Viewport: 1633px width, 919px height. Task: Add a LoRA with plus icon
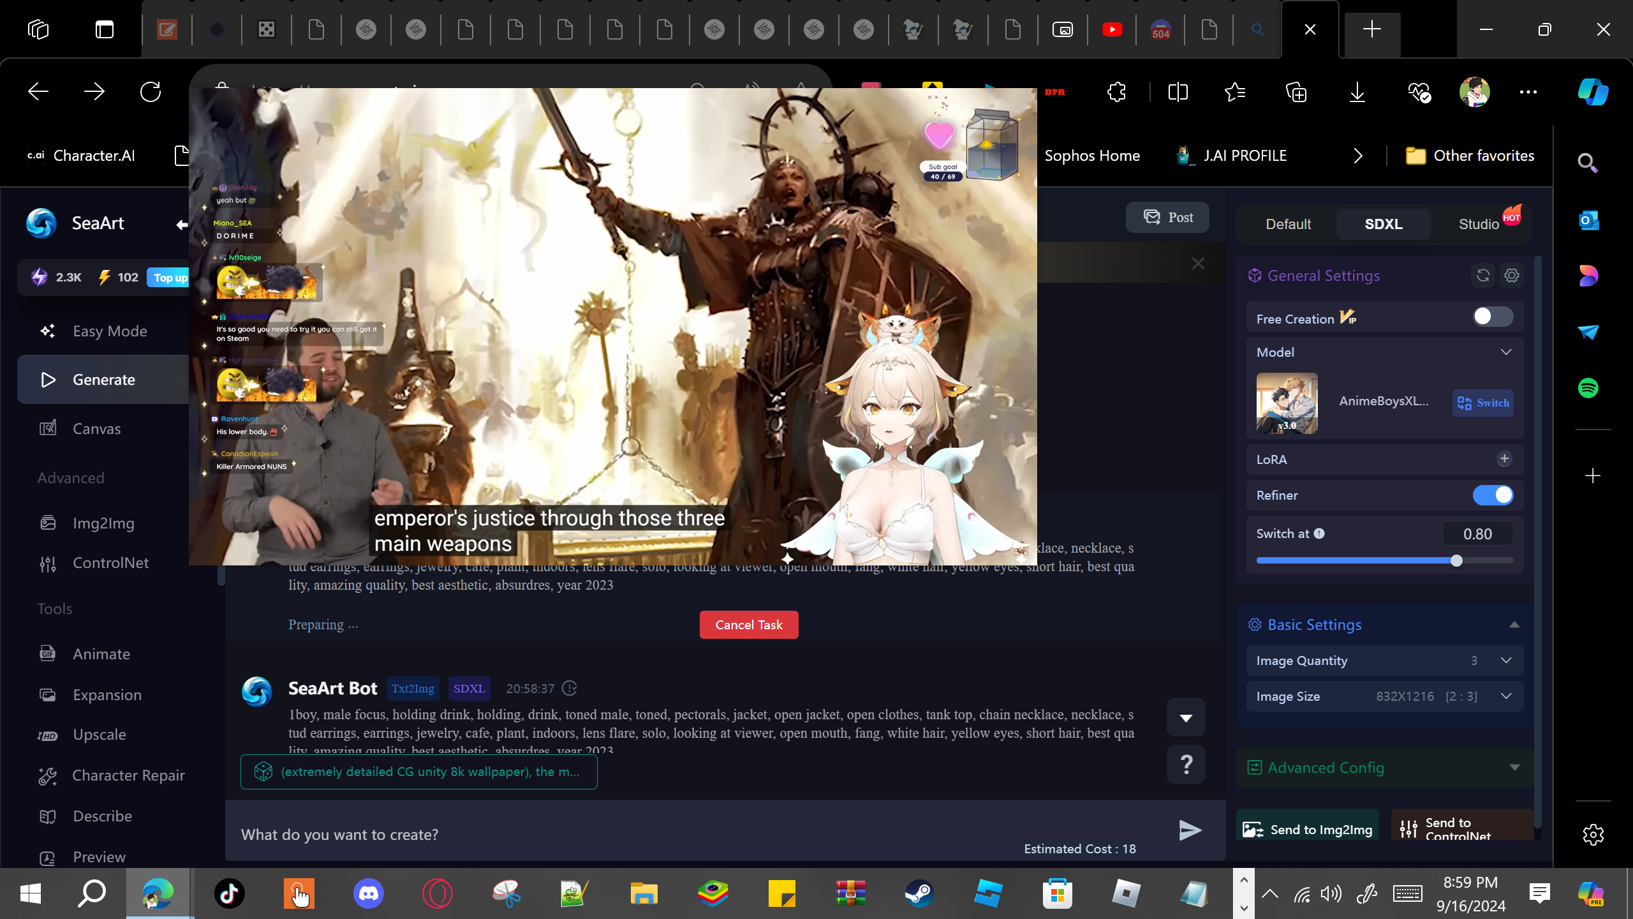tap(1504, 459)
